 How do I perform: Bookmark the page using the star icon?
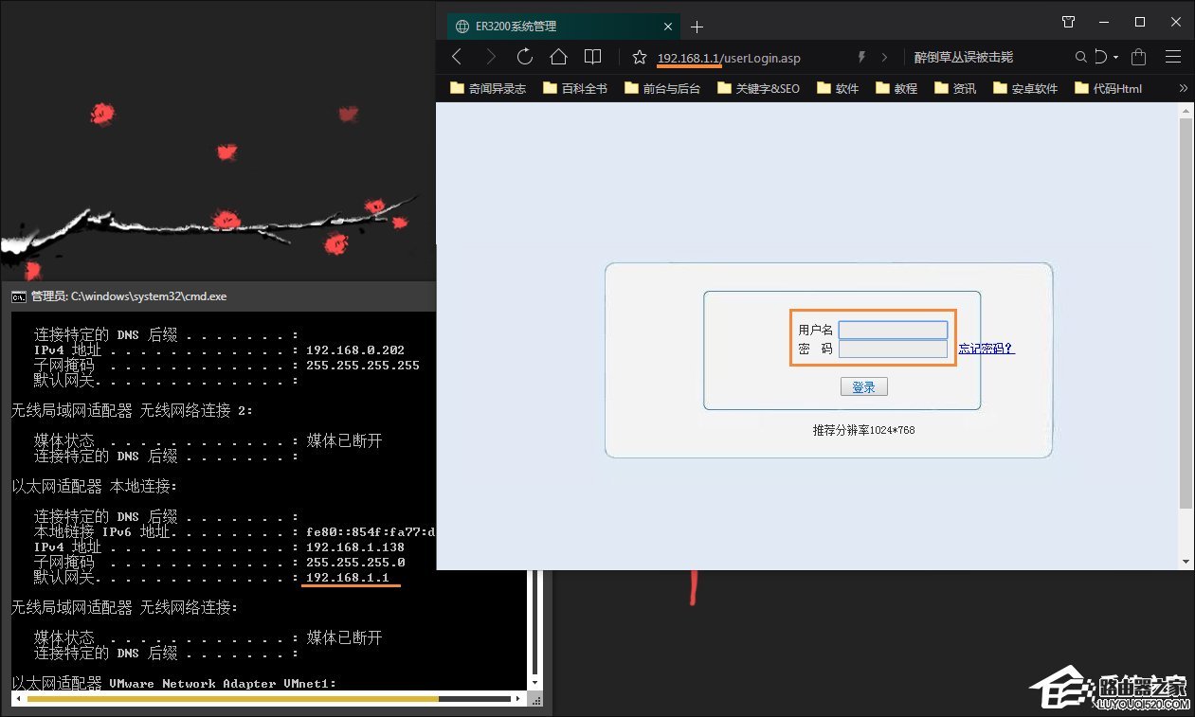pyautogui.click(x=640, y=57)
